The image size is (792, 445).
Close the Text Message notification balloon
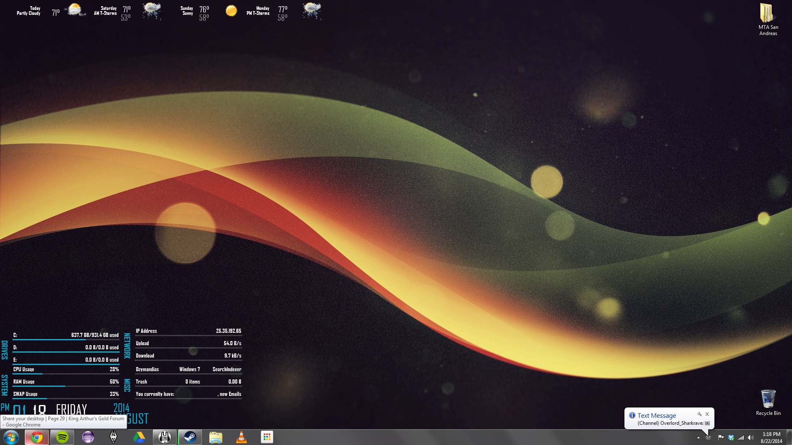click(707, 414)
